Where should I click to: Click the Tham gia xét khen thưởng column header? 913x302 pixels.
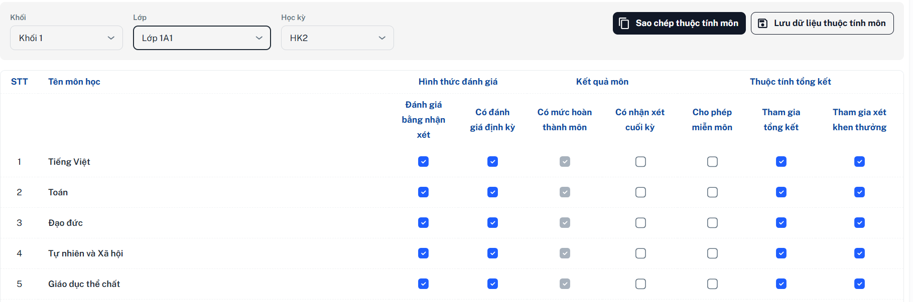860,120
